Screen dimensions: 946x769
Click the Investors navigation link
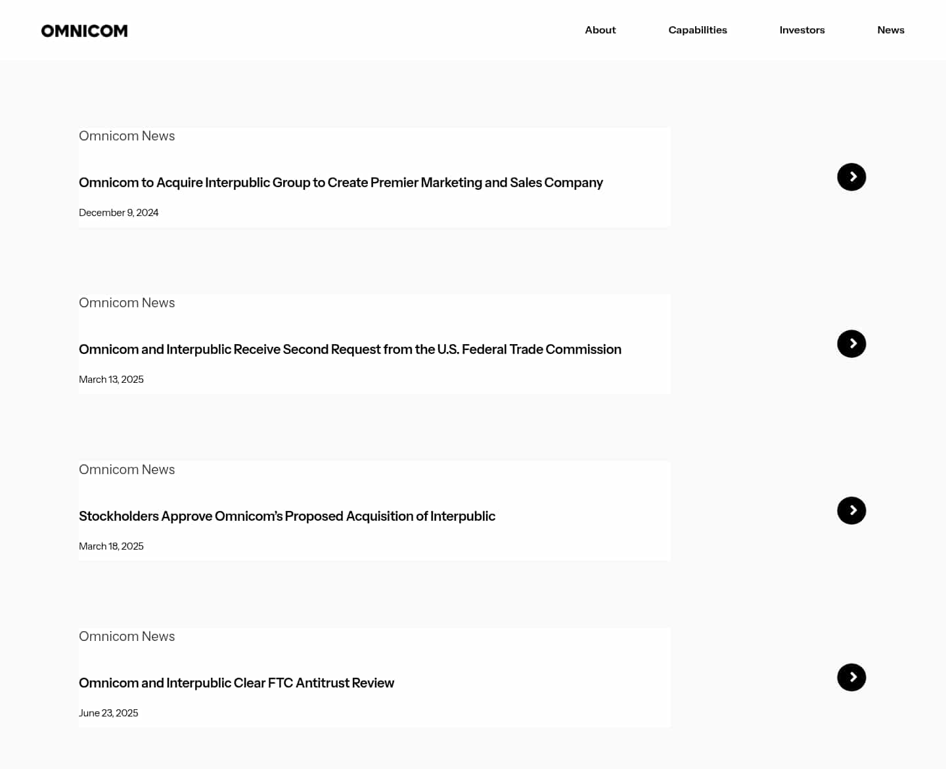[x=802, y=30]
